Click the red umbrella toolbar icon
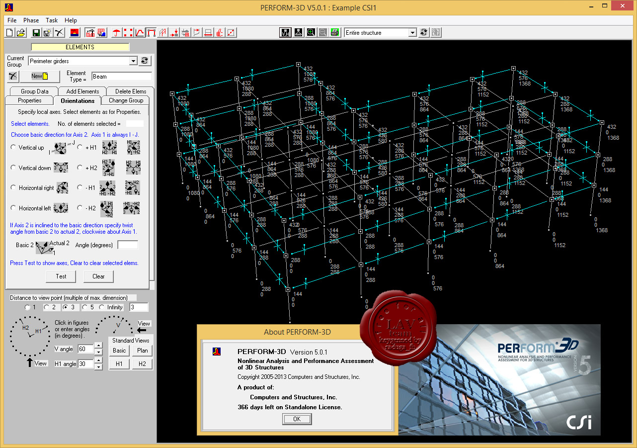 coord(117,33)
